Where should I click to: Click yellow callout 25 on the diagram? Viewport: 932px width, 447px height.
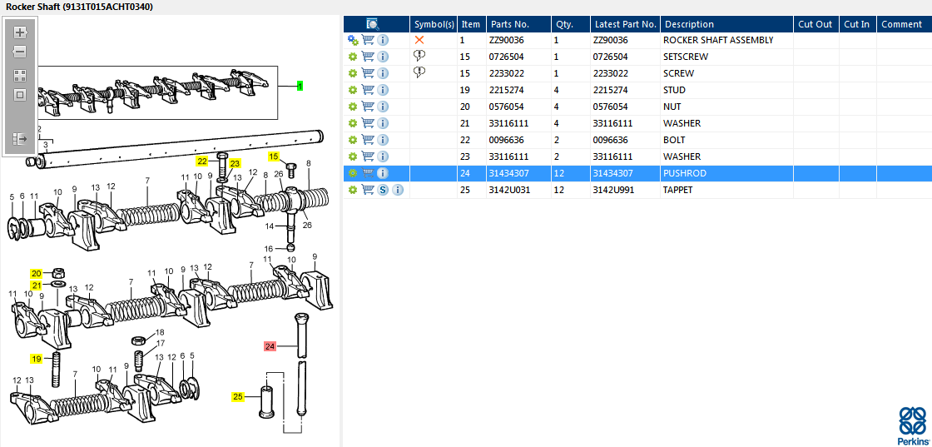point(237,398)
